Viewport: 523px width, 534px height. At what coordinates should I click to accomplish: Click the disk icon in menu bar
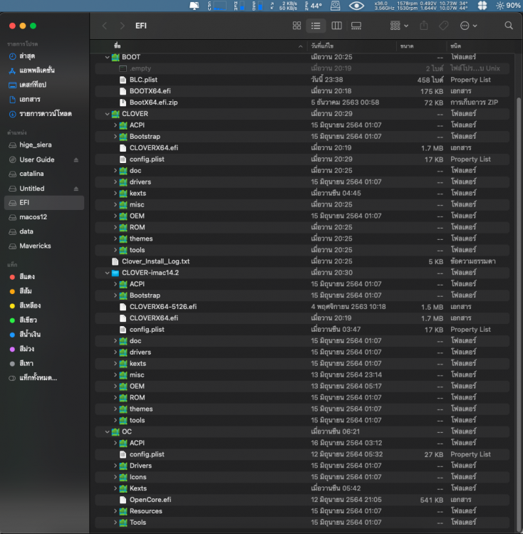pos(336,6)
